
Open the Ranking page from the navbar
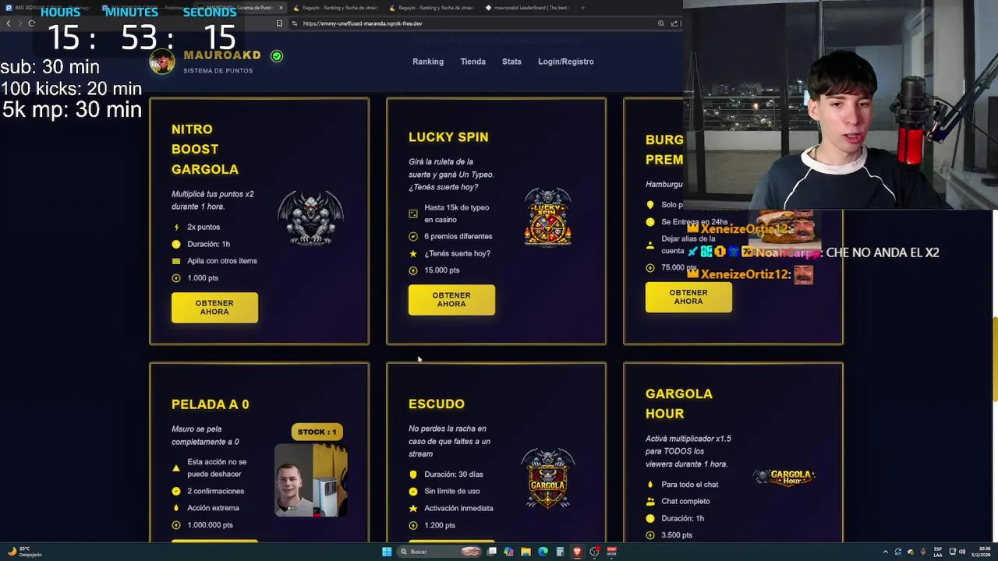[428, 62]
